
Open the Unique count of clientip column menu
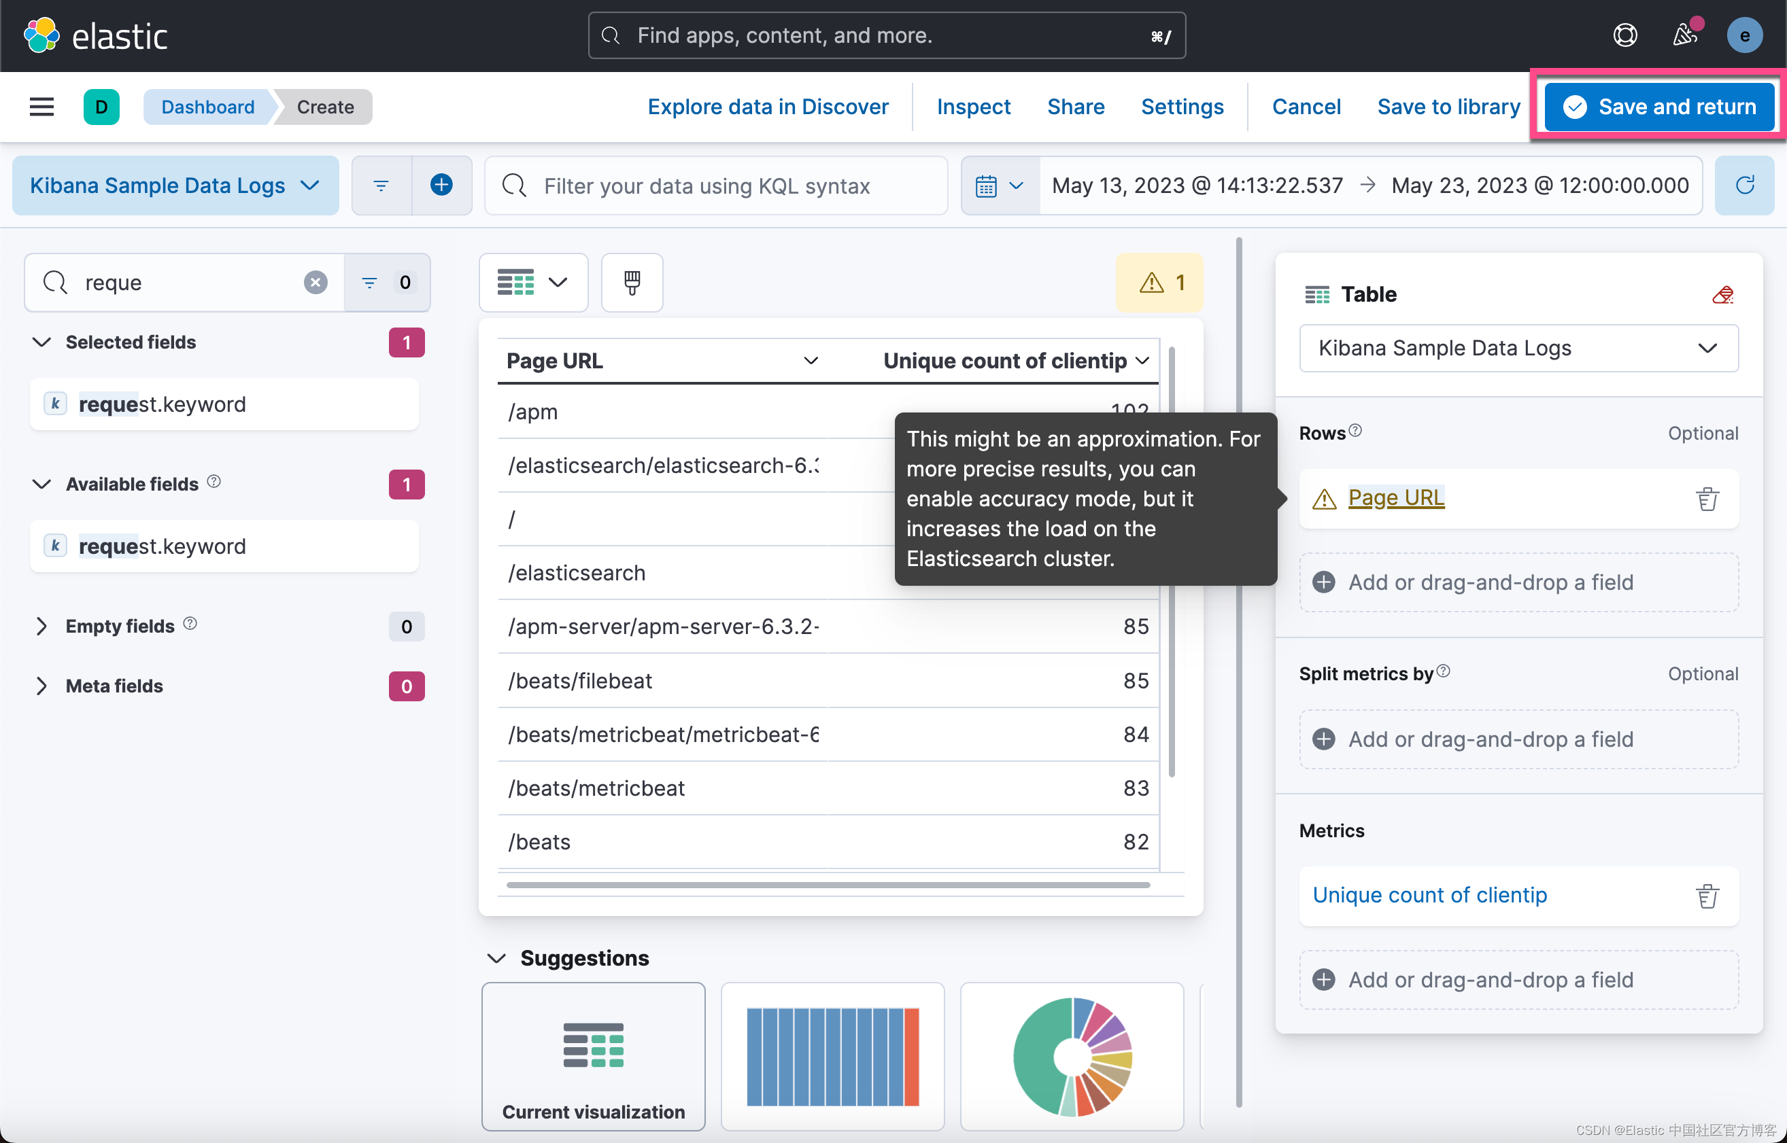click(1143, 361)
